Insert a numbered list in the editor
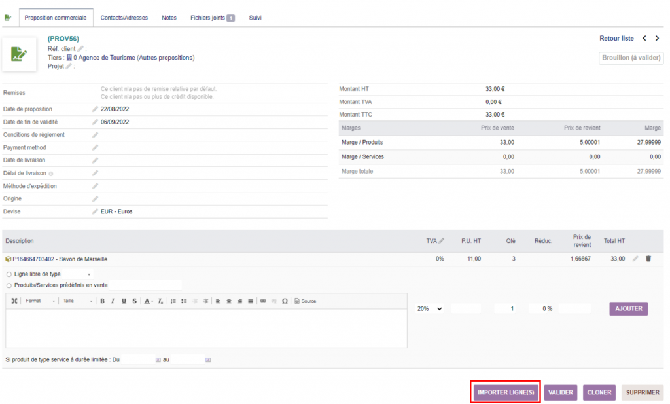 click(x=173, y=301)
